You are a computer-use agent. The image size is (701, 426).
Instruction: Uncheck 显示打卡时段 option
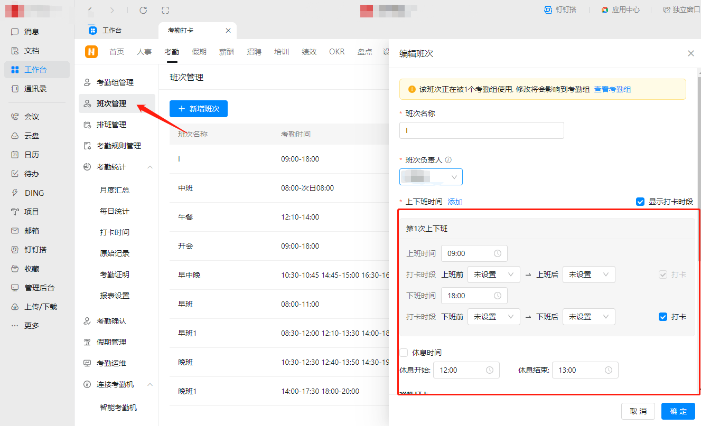coord(640,201)
